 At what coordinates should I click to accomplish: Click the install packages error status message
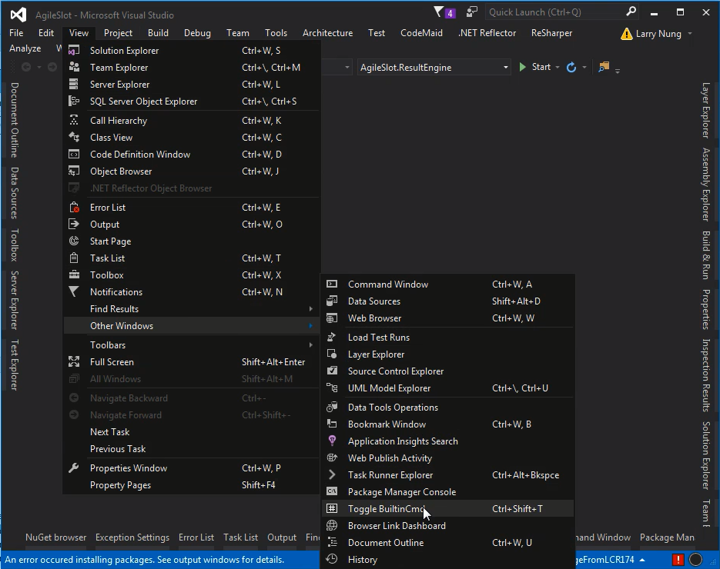coord(145,560)
